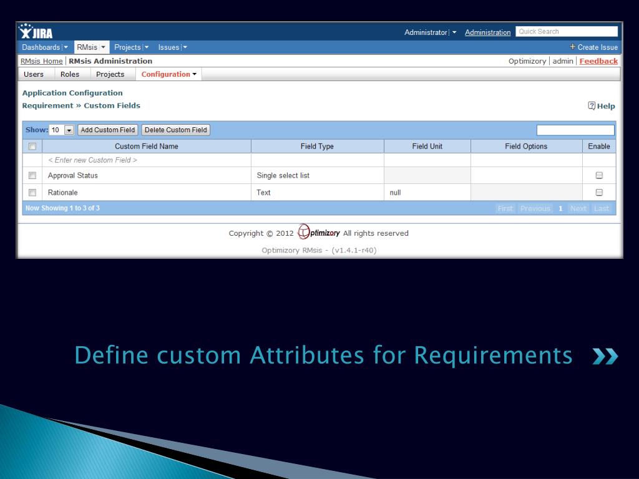Expand the Projects dropdown arrow in the JIRA nav bar
The image size is (639, 479).
[147, 47]
